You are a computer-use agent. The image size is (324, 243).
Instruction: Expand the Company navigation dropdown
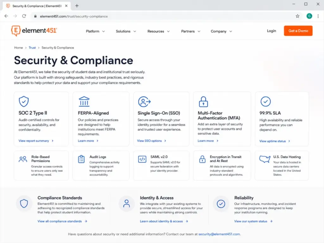pyautogui.click(x=221, y=31)
